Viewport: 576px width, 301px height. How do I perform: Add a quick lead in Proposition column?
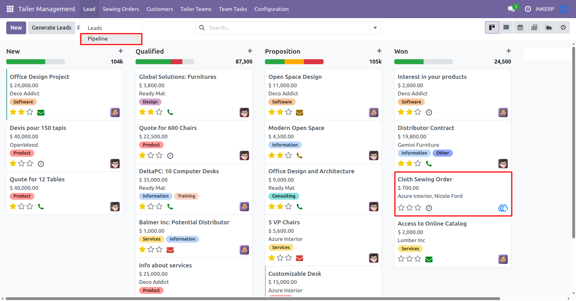click(379, 51)
